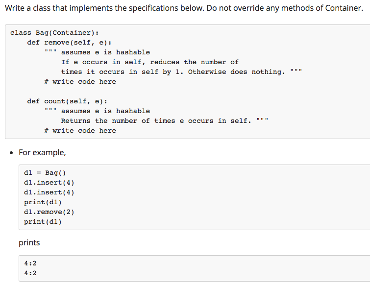
Task: Click 'assumes e is hashable' in count docstring
Action: point(105,111)
